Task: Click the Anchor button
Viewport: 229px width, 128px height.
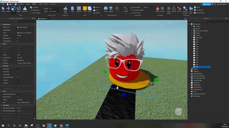Action: [x=97, y=13]
